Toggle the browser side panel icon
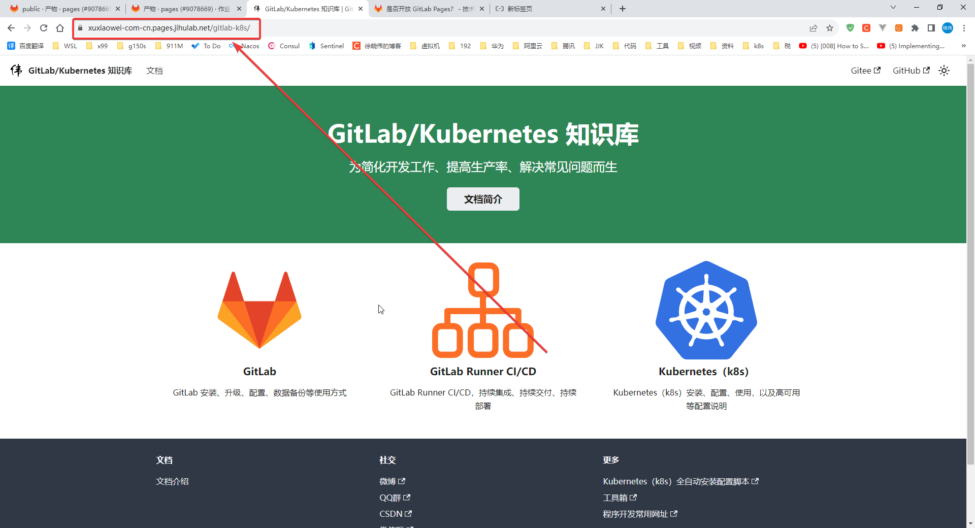Screen dimensions: 975x528 pos(931,28)
